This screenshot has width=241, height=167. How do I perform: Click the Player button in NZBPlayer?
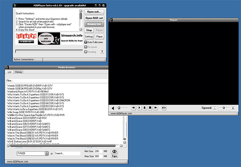[x=99, y=37]
